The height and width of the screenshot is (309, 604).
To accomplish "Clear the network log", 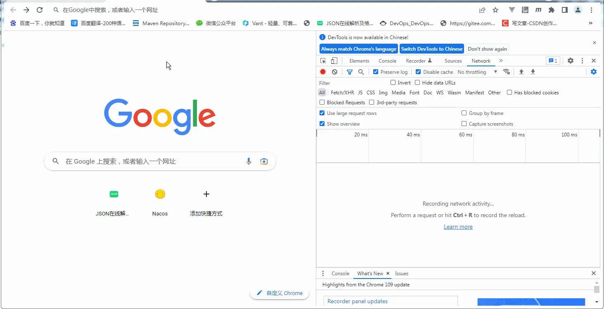I will point(334,72).
